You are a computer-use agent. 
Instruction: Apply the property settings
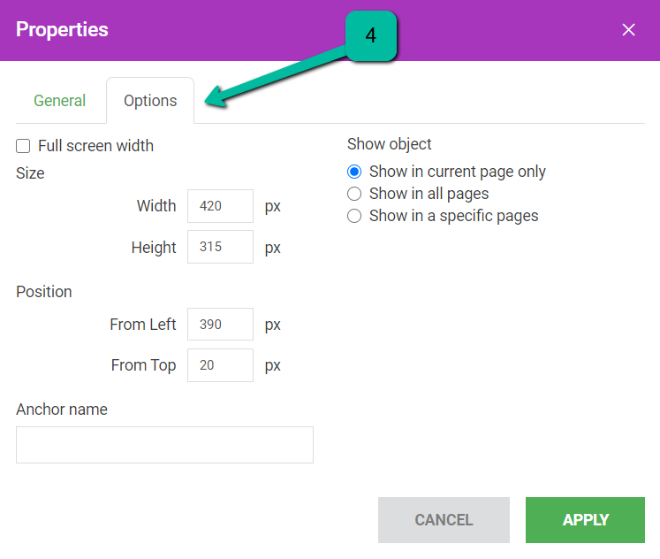pos(585,520)
